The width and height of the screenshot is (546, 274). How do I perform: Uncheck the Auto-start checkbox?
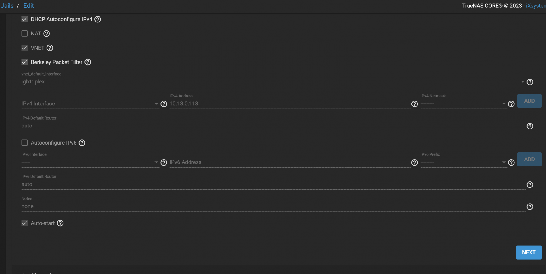[25, 223]
